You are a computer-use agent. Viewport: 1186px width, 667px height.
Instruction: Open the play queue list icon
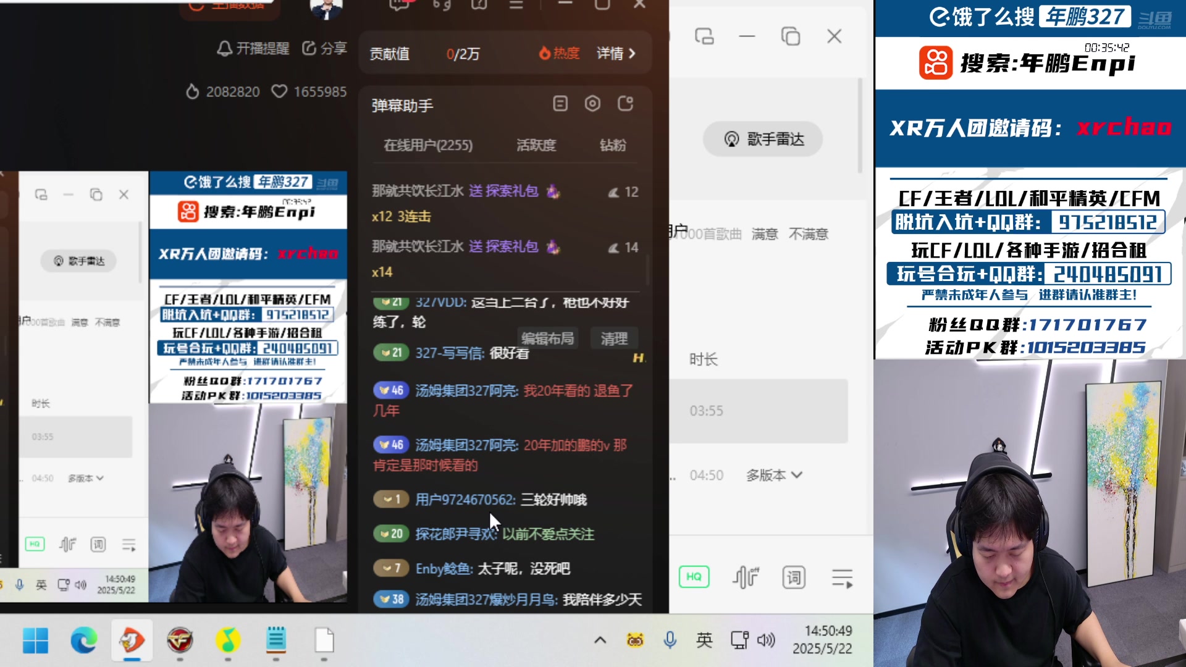pos(842,578)
